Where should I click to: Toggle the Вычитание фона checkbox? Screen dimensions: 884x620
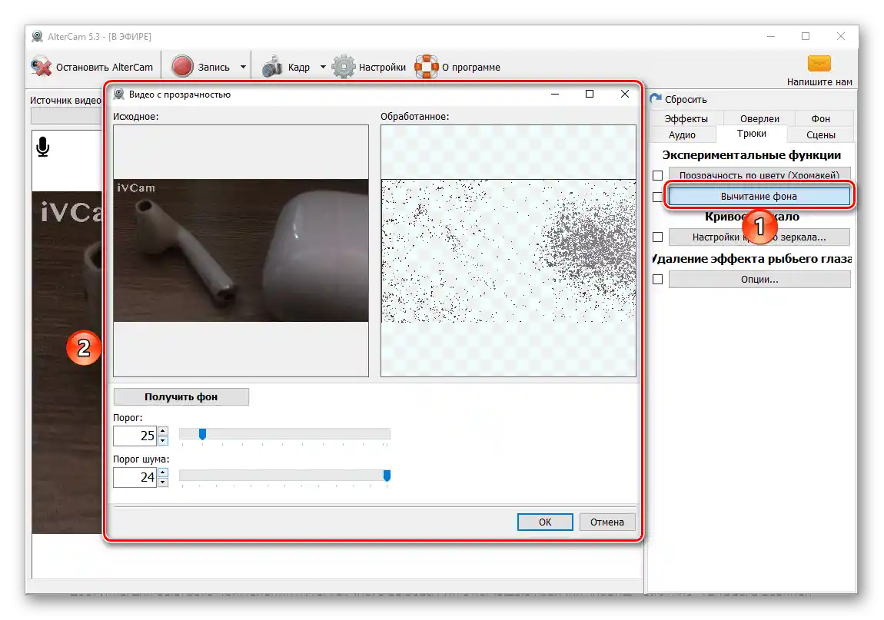657,197
